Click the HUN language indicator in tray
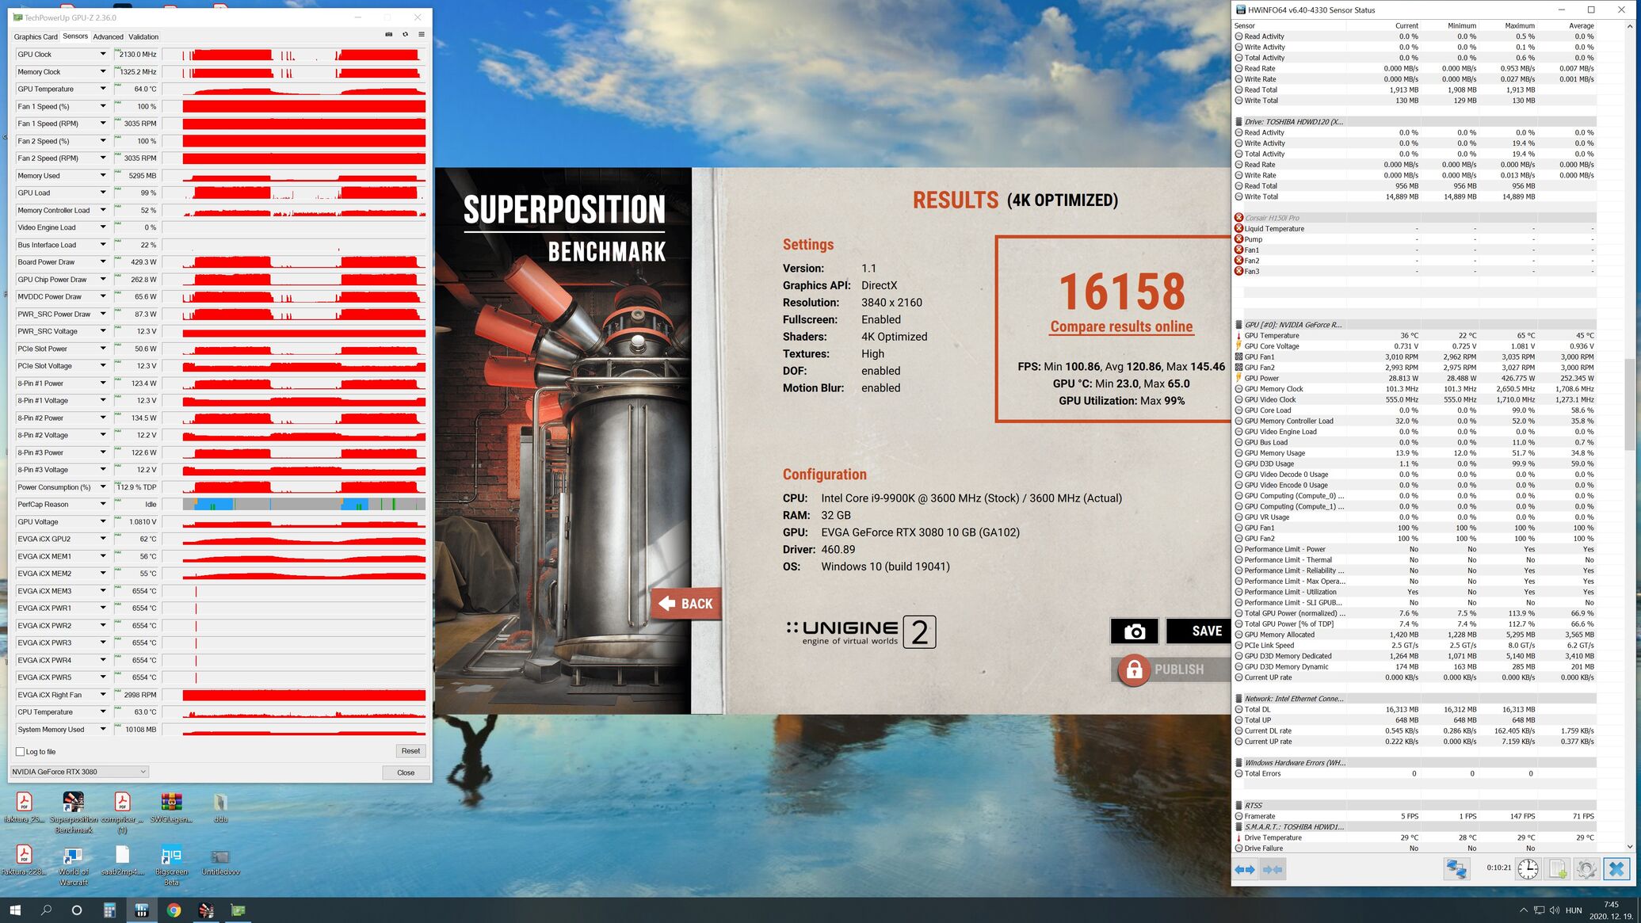The width and height of the screenshot is (1641, 923). (x=1574, y=910)
